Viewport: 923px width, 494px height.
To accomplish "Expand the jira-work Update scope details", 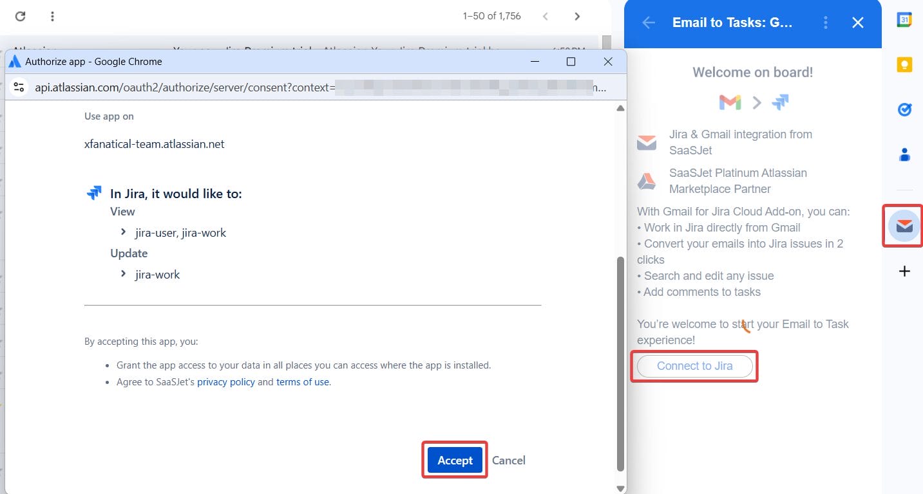I will (x=123, y=274).
